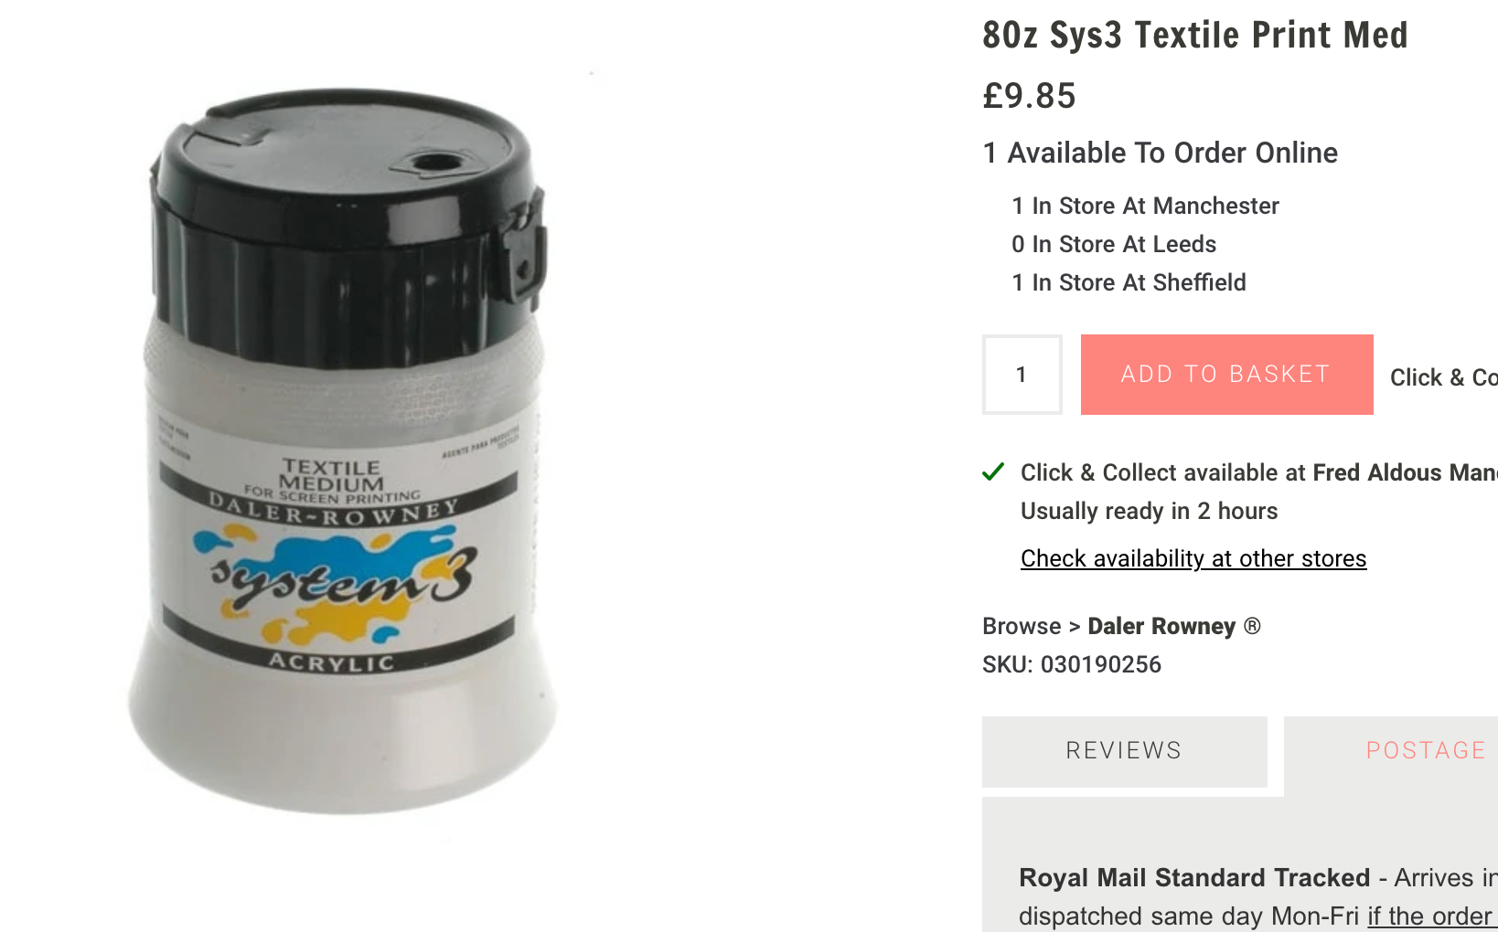1498x932 pixels.
Task: Click the Click & Collect label beside basket button
Action: [1444, 377]
